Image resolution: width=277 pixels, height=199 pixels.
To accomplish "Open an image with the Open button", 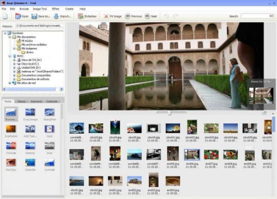I will click(x=21, y=16).
